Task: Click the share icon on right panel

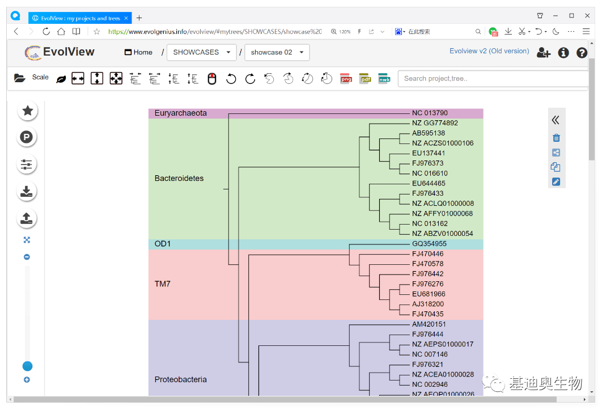Action: (x=556, y=153)
